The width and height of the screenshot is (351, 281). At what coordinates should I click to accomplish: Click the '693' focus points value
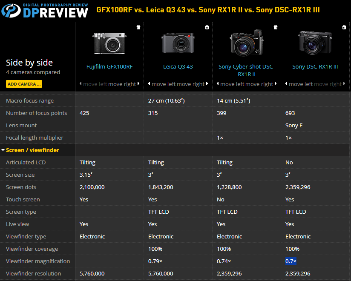point(290,113)
